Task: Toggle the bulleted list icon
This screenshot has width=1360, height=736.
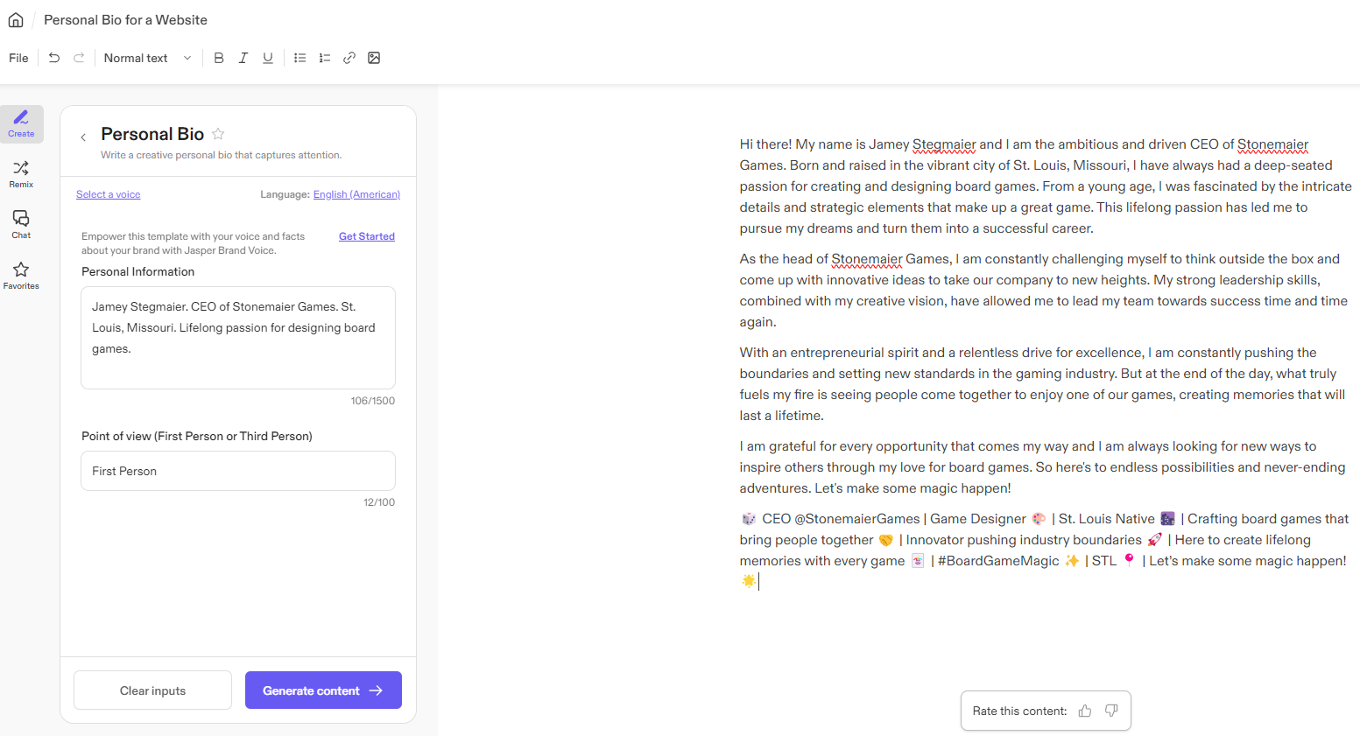Action: tap(299, 57)
